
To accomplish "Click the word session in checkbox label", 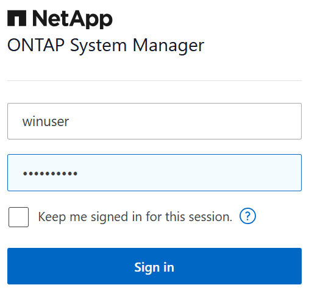I will pos(209,217).
